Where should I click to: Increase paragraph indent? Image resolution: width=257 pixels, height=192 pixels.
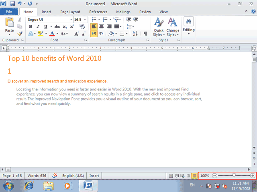tap(136, 20)
